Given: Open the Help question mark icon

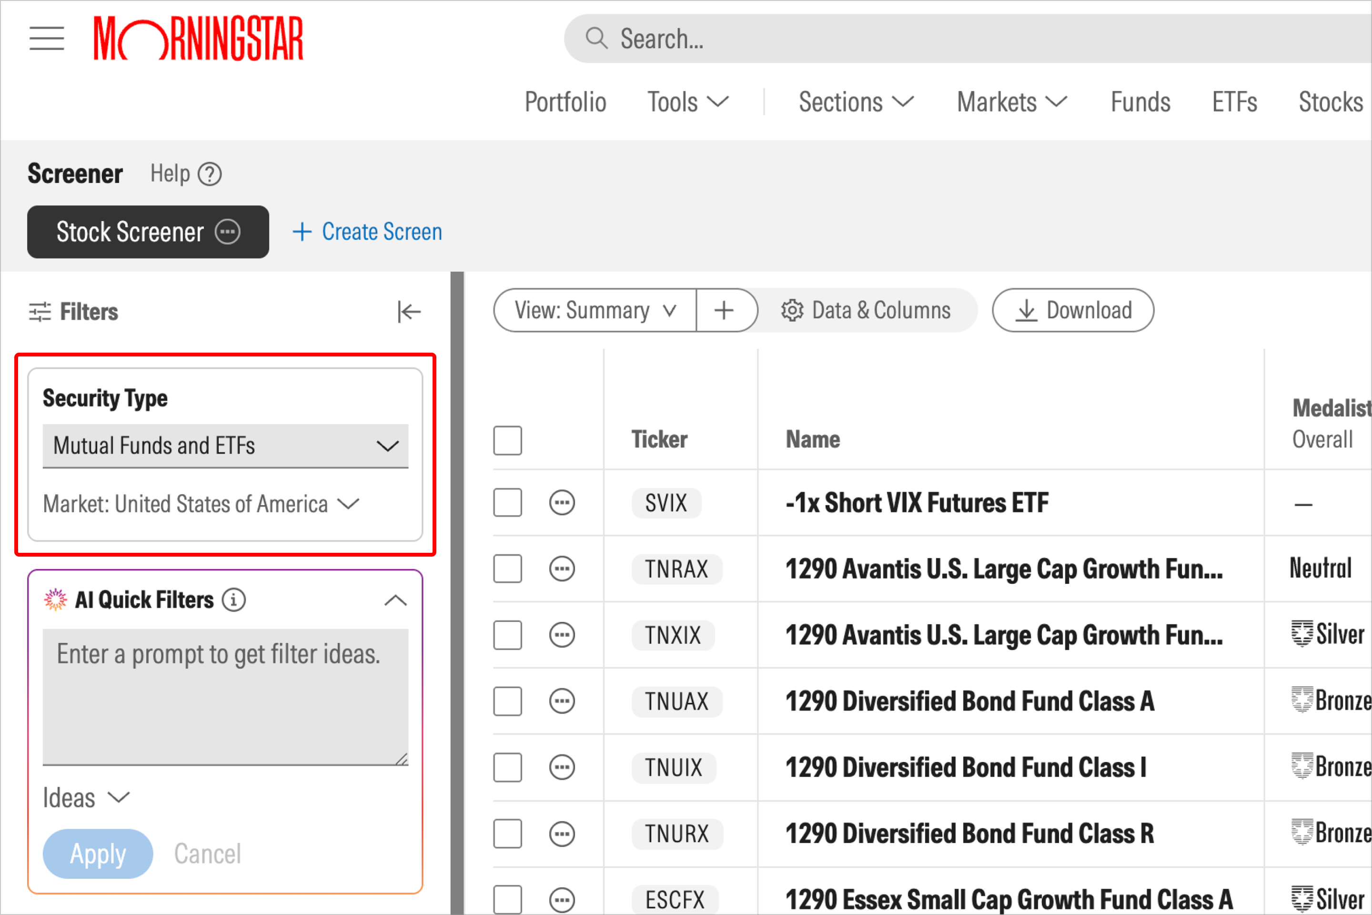Looking at the screenshot, I should point(210,174).
